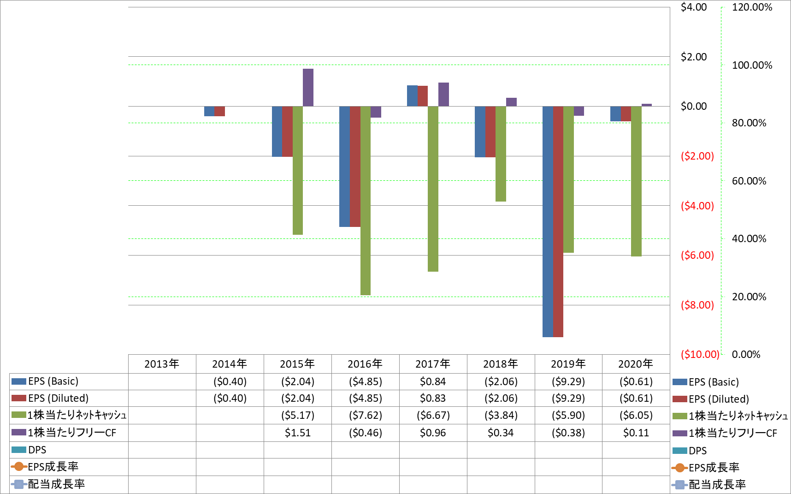791x494 pixels.
Task: Click the DPS row label in left table
Action: point(37,450)
